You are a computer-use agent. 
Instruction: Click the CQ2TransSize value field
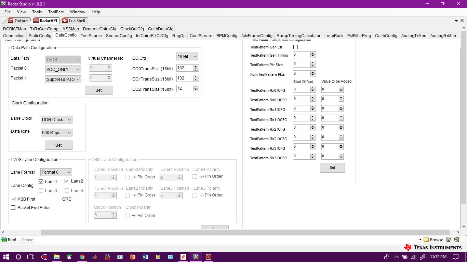(185, 89)
